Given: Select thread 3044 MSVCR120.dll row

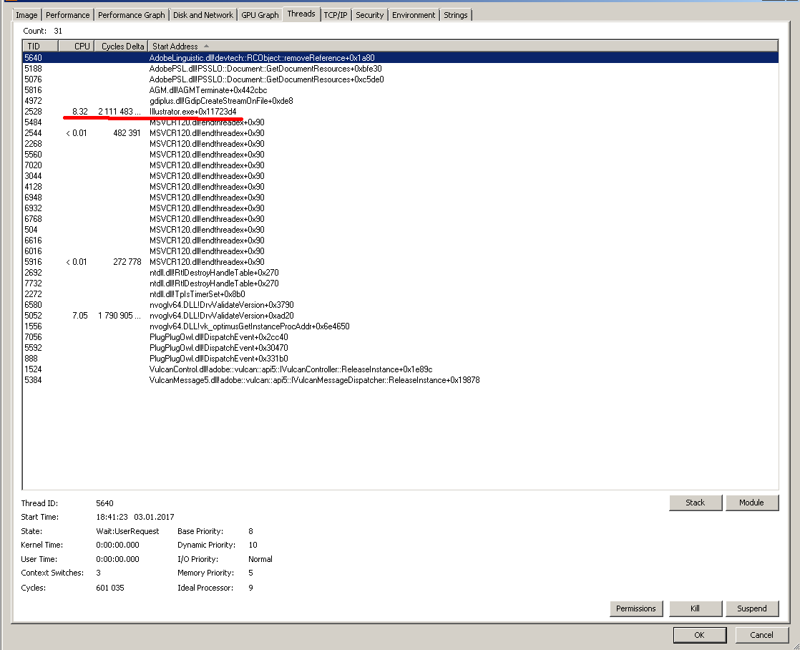Looking at the screenshot, I should click(401, 175).
